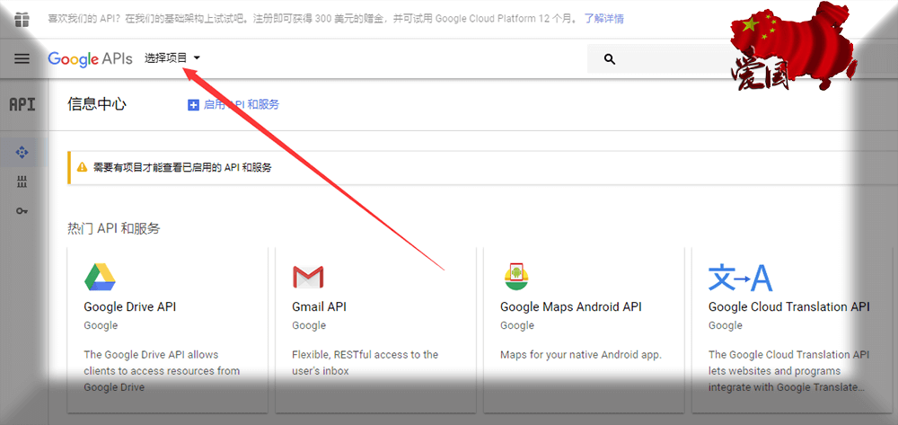898x425 pixels.
Task: Click the API logo in left sidebar
Action: click(x=22, y=104)
